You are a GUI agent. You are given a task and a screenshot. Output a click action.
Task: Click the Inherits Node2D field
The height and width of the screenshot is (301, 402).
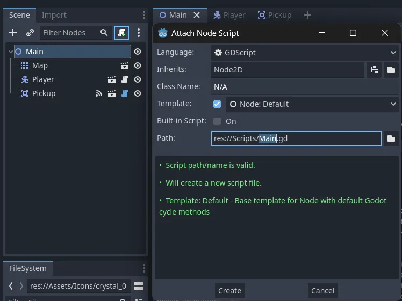(287, 70)
